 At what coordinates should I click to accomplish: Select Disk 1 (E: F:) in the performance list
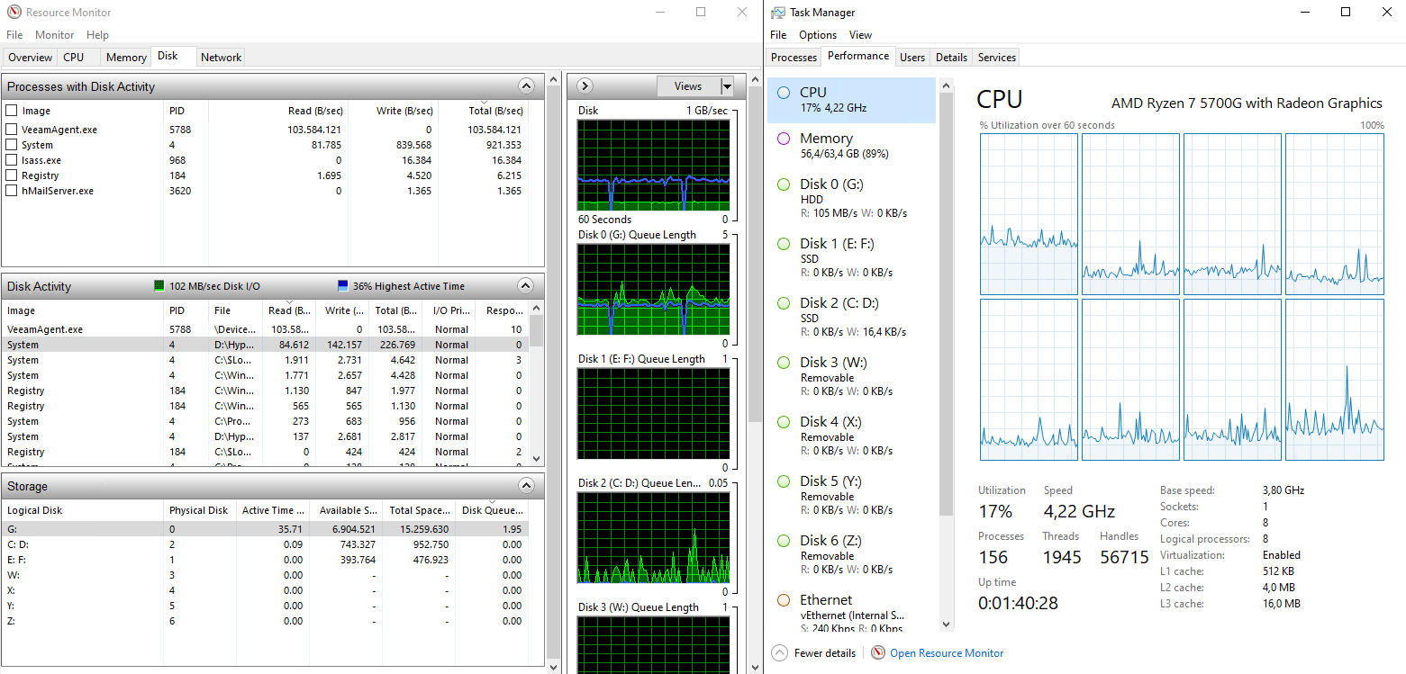coord(851,257)
